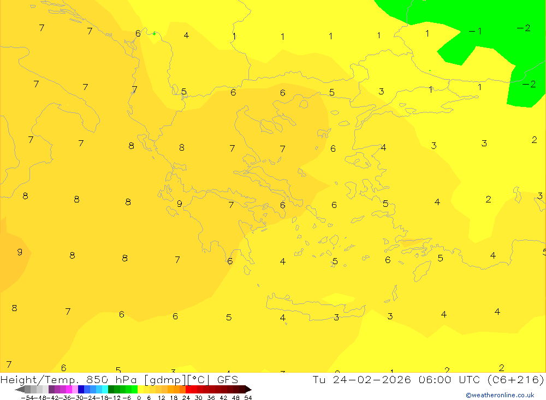Click the '54' legend scale maximum label
This screenshot has height=400, width=546.
pos(248,398)
